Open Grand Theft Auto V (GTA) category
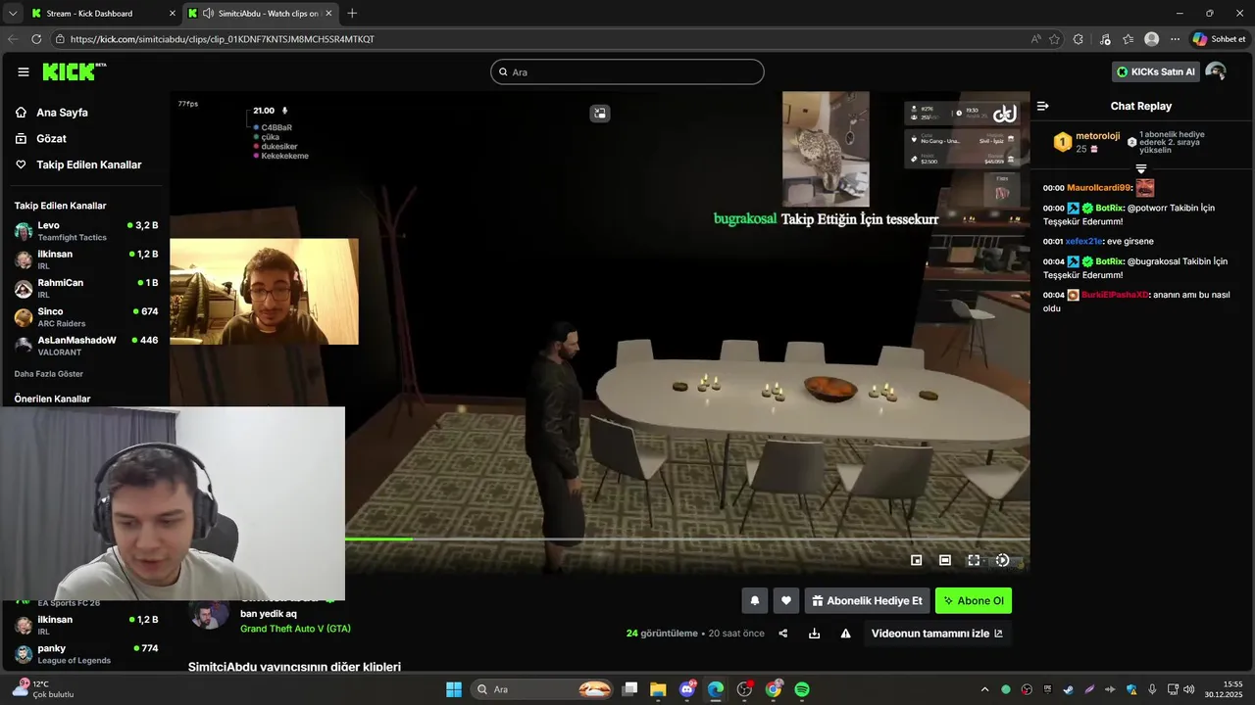Screen dimensions: 1255x705 coord(295,629)
